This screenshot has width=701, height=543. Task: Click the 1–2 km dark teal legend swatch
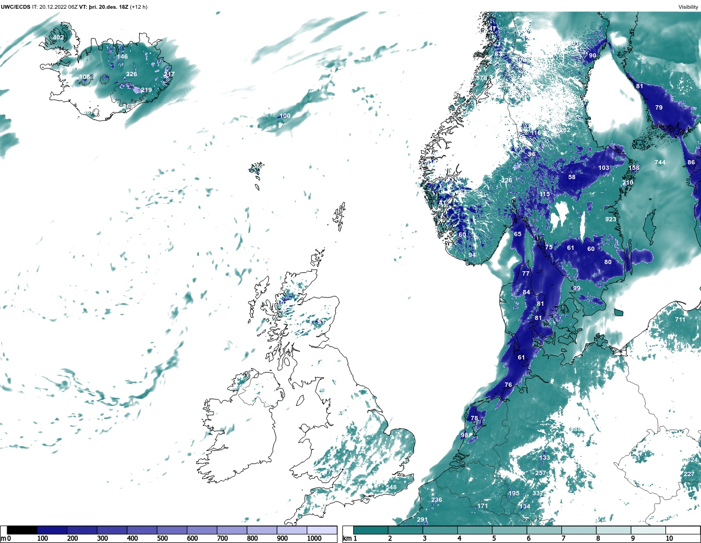371,530
